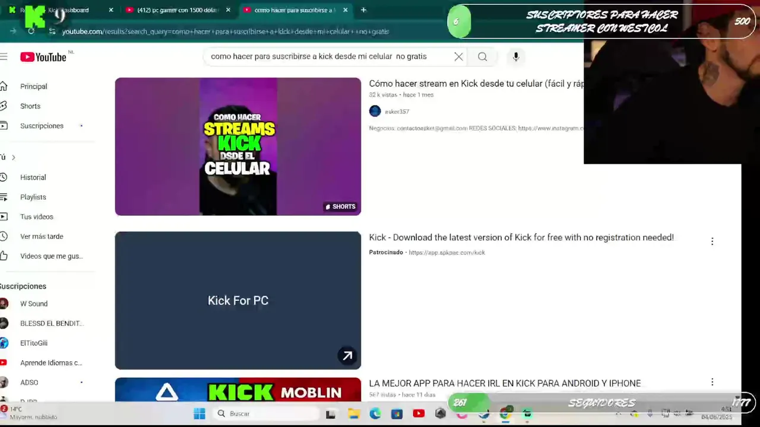Open weather widget 14°C

(30, 413)
